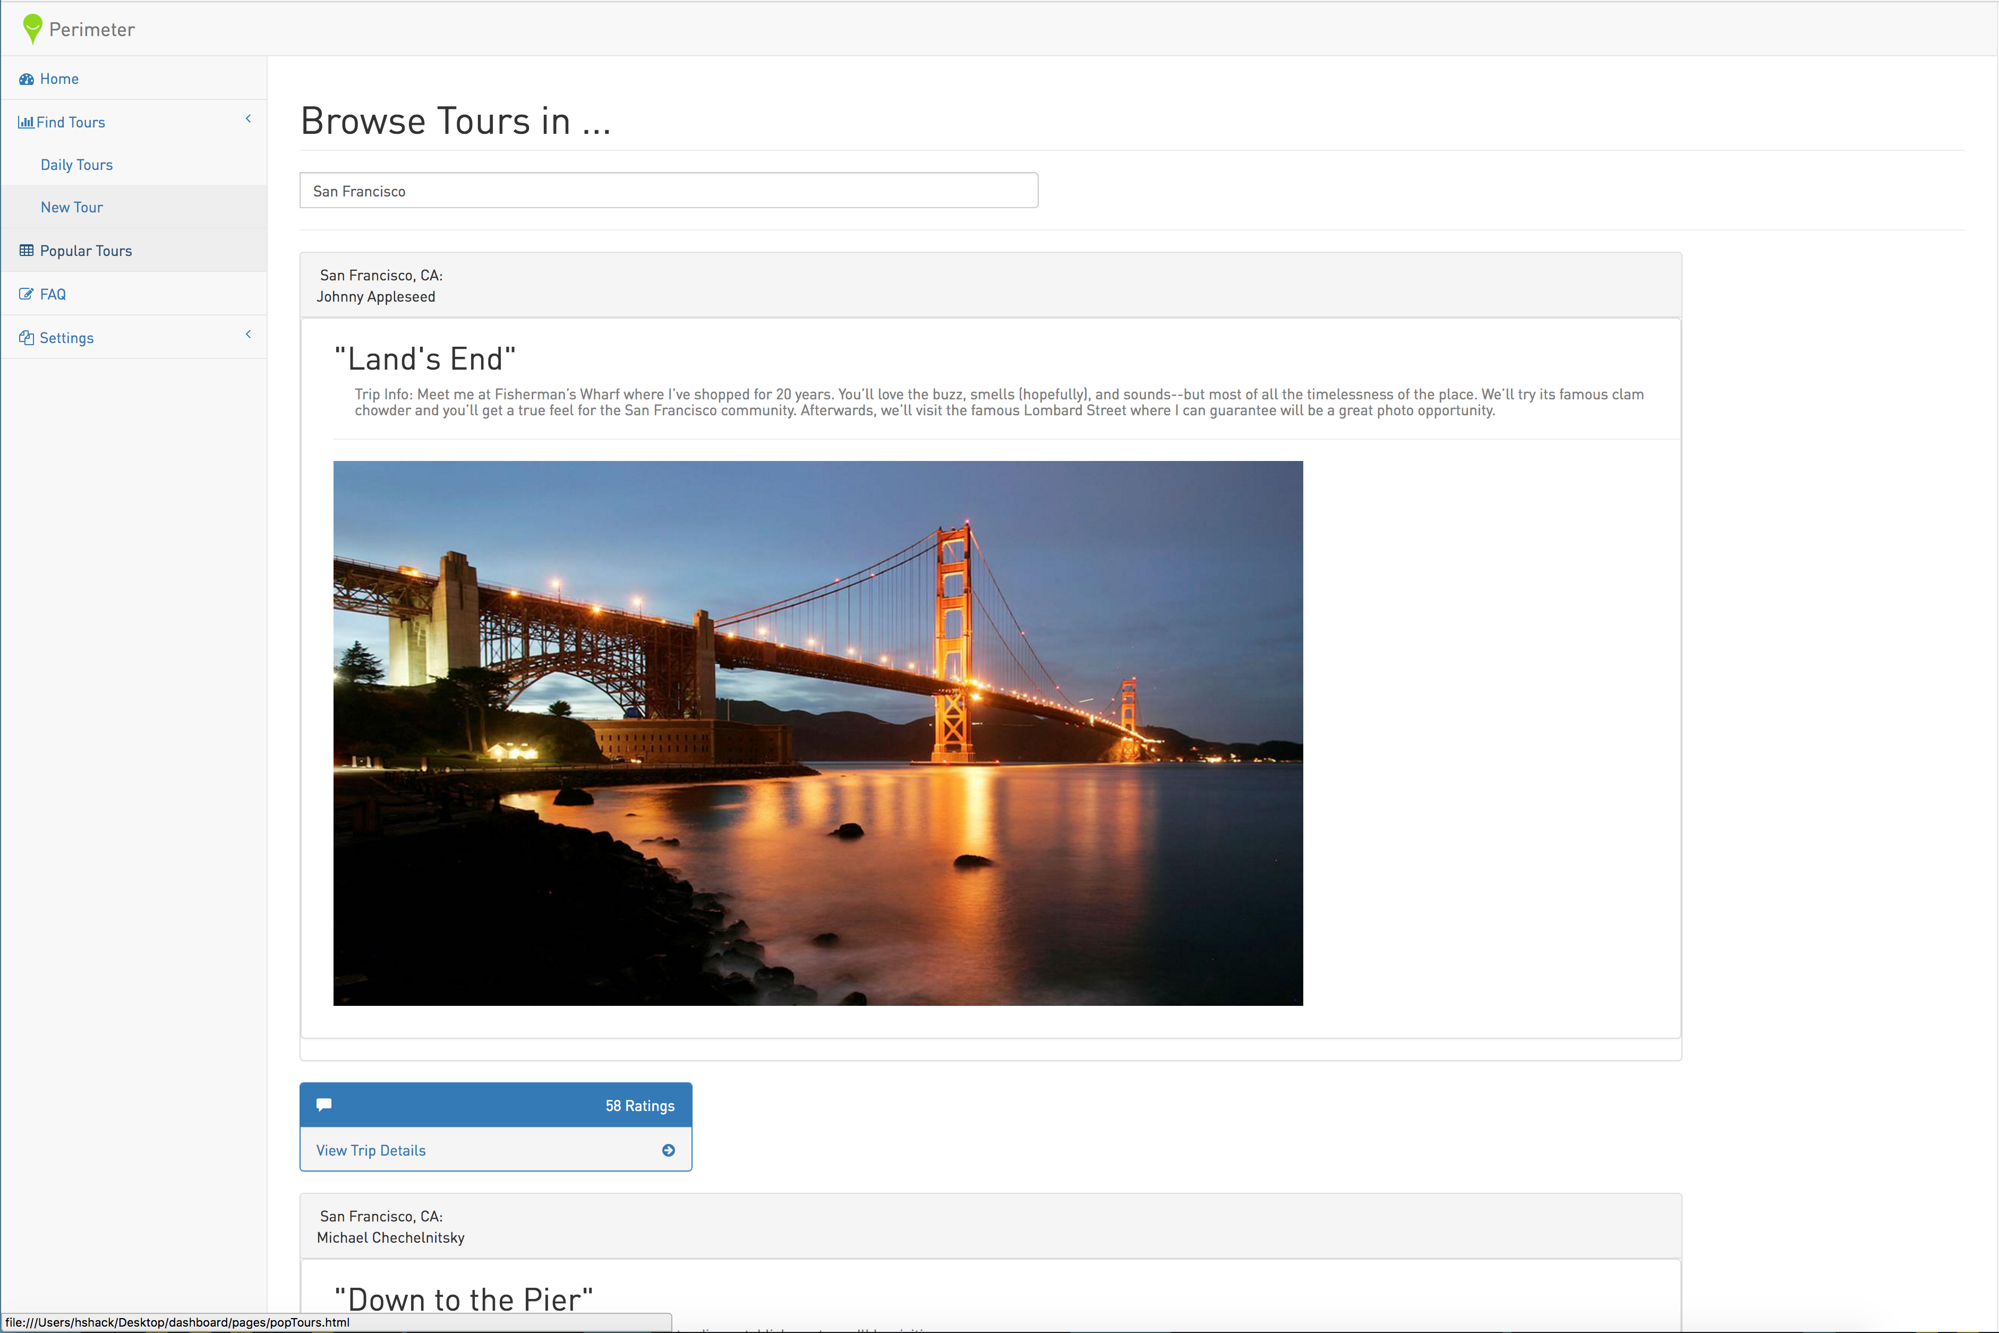Click the "Land's End" tour title
This screenshot has height=1333, width=1999.
425,359
